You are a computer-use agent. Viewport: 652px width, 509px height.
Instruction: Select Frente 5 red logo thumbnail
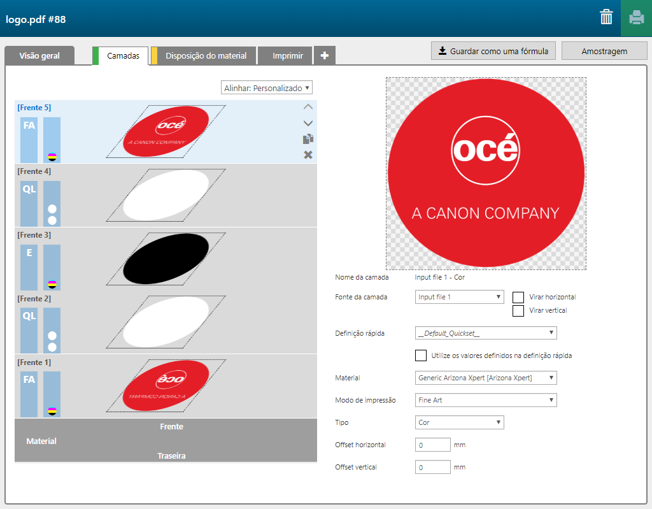tap(166, 131)
